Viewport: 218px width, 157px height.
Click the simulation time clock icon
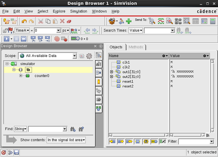(x=75, y=38)
